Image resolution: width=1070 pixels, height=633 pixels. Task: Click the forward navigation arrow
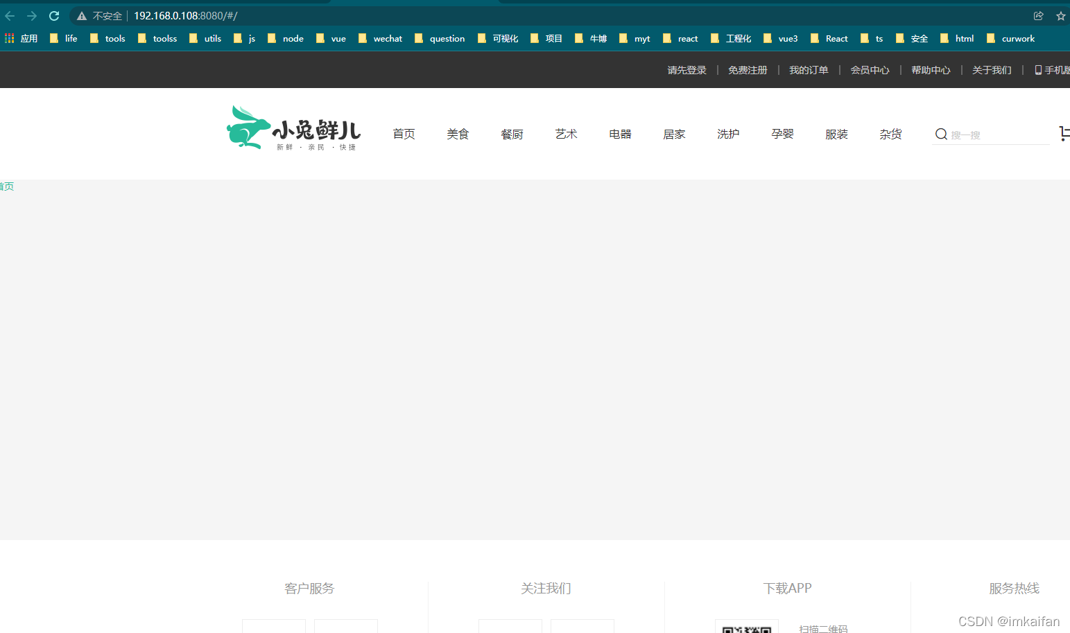(x=32, y=15)
